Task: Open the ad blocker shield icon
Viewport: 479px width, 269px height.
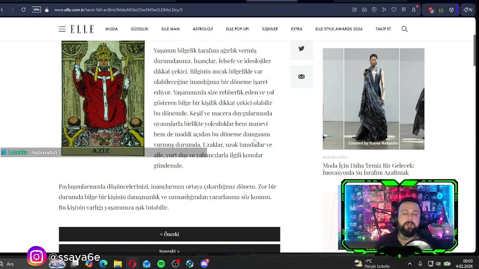Action: click(374, 10)
